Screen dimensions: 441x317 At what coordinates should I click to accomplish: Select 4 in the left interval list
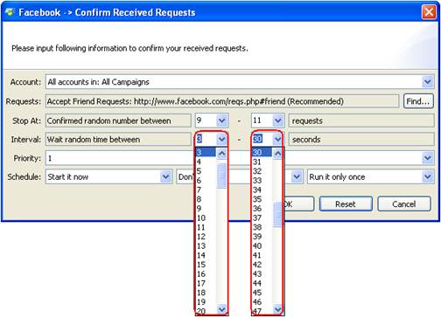pyautogui.click(x=206, y=162)
